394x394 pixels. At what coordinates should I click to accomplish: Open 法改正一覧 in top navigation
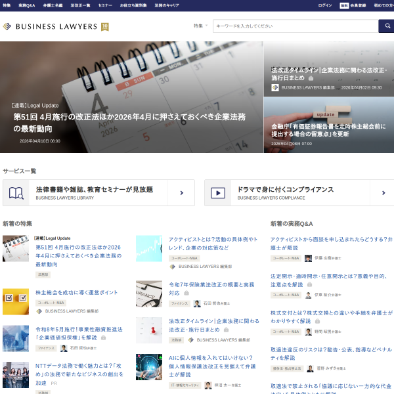pos(80,5)
